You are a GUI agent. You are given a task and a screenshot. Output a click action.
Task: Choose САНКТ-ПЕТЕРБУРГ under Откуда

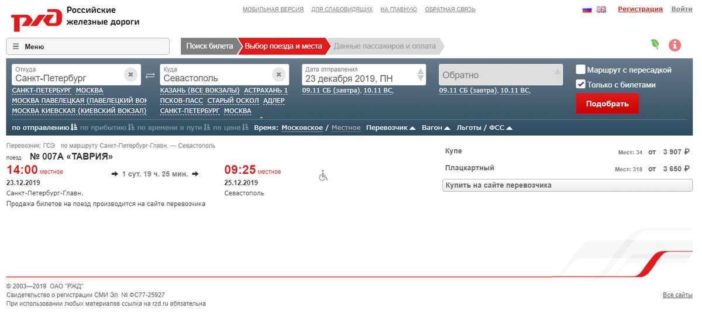[42, 91]
